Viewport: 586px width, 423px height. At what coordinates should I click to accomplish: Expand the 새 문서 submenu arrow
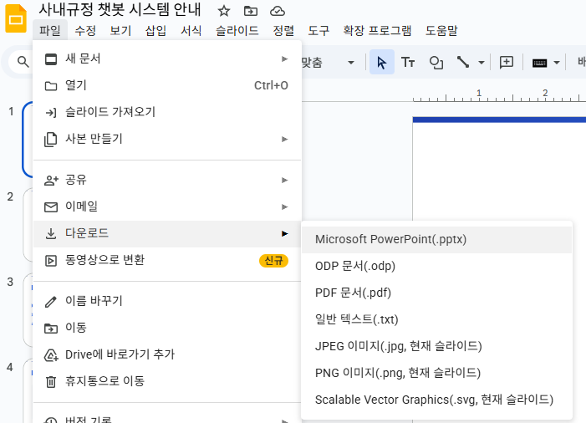point(285,59)
